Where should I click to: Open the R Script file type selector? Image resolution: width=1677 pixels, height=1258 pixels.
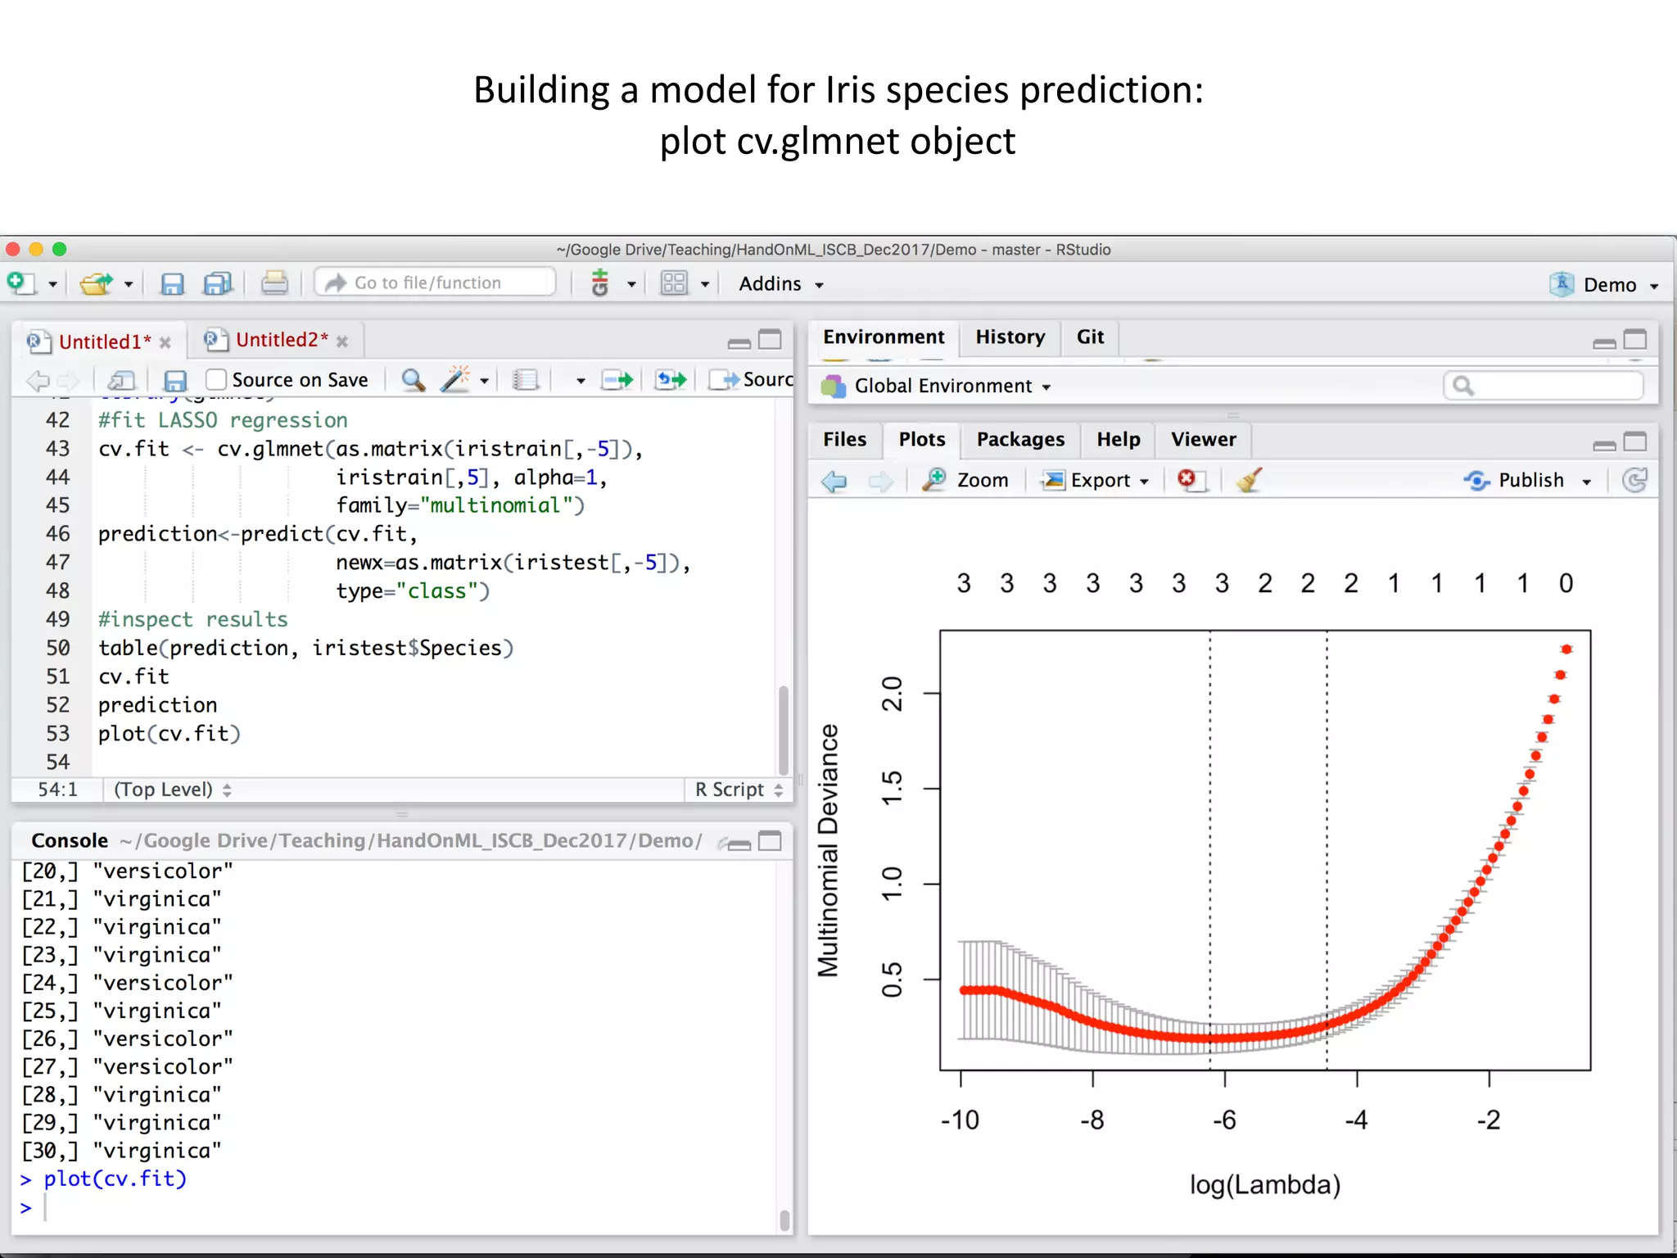pos(739,790)
